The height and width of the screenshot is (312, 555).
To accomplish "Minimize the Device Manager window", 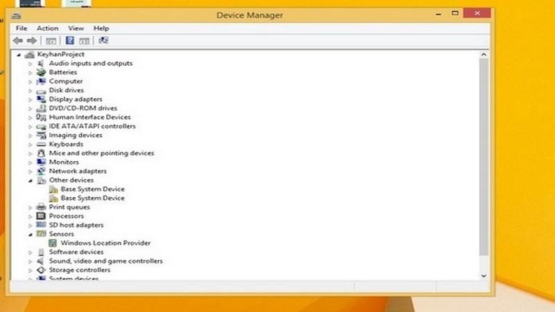I will tap(438, 14).
